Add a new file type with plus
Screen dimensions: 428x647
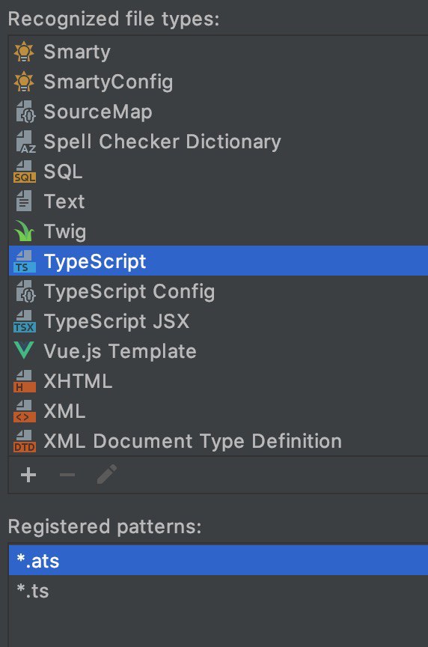(28, 475)
